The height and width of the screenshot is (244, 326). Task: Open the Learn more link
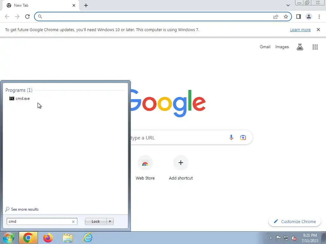[300, 30]
